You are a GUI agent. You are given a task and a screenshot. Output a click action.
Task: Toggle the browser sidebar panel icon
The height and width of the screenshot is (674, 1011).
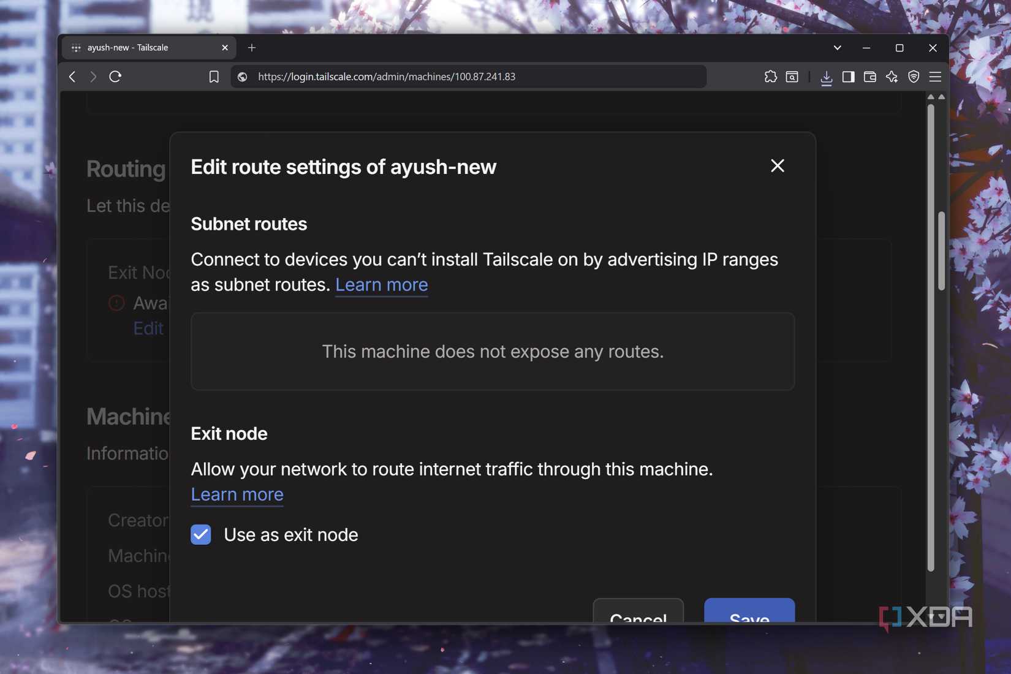click(849, 77)
